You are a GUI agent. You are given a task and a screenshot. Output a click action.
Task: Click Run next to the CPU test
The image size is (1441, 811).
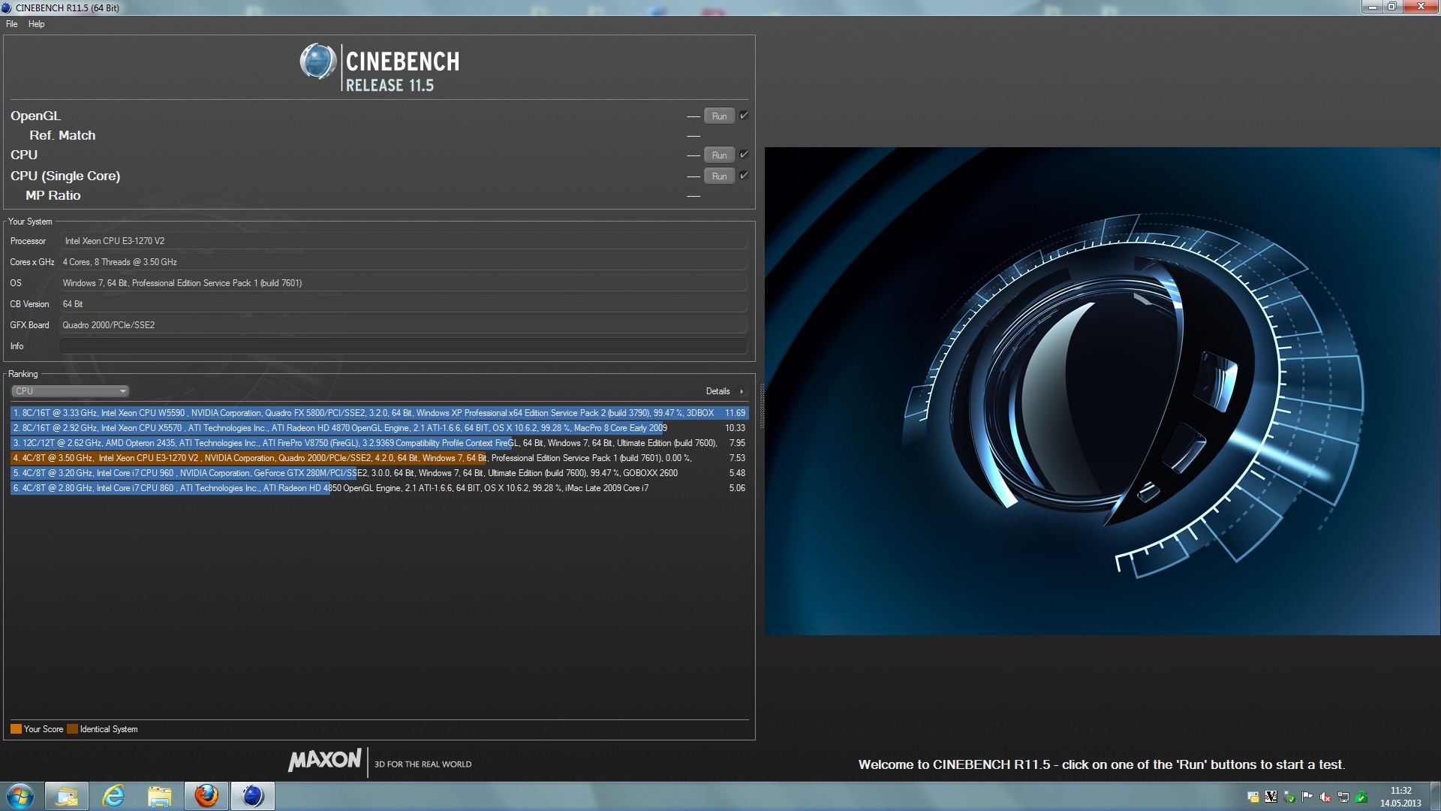pyautogui.click(x=719, y=155)
